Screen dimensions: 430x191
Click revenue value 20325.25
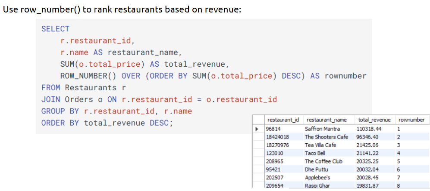pos(367,161)
